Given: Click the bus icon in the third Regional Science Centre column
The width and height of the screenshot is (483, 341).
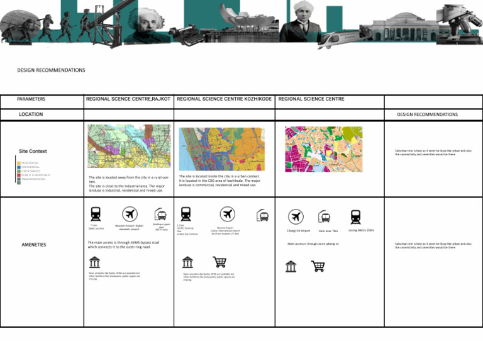Looking at the screenshot, I should (325, 216).
